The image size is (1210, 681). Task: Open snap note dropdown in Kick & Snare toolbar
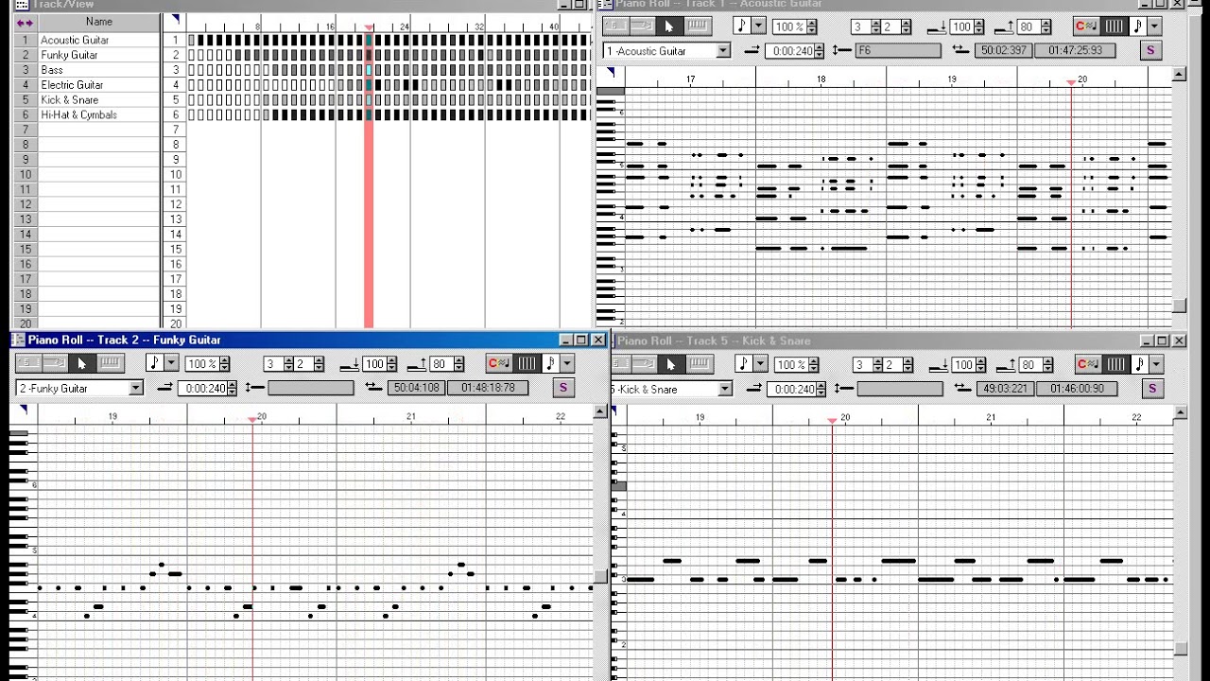point(1156,364)
